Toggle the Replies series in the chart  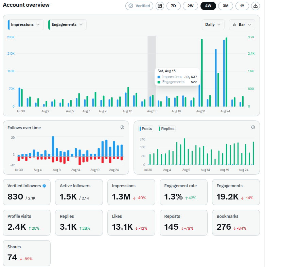click(x=167, y=129)
